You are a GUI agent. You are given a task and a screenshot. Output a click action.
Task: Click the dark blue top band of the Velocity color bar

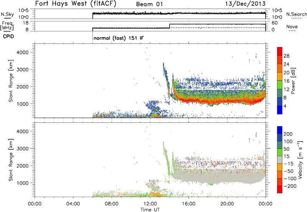click(280, 130)
